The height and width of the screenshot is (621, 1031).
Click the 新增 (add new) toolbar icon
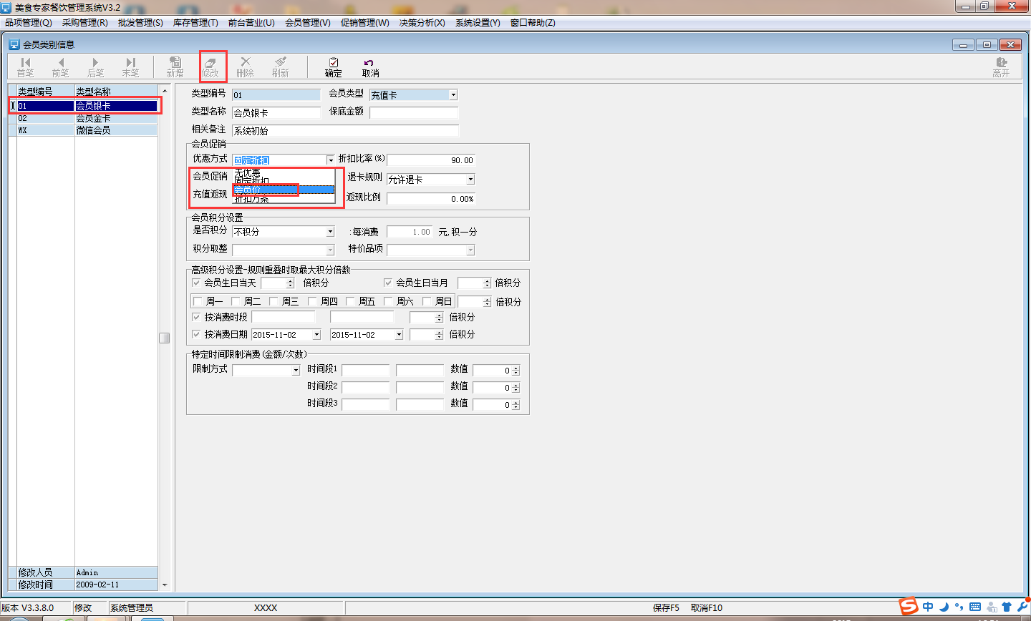175,67
